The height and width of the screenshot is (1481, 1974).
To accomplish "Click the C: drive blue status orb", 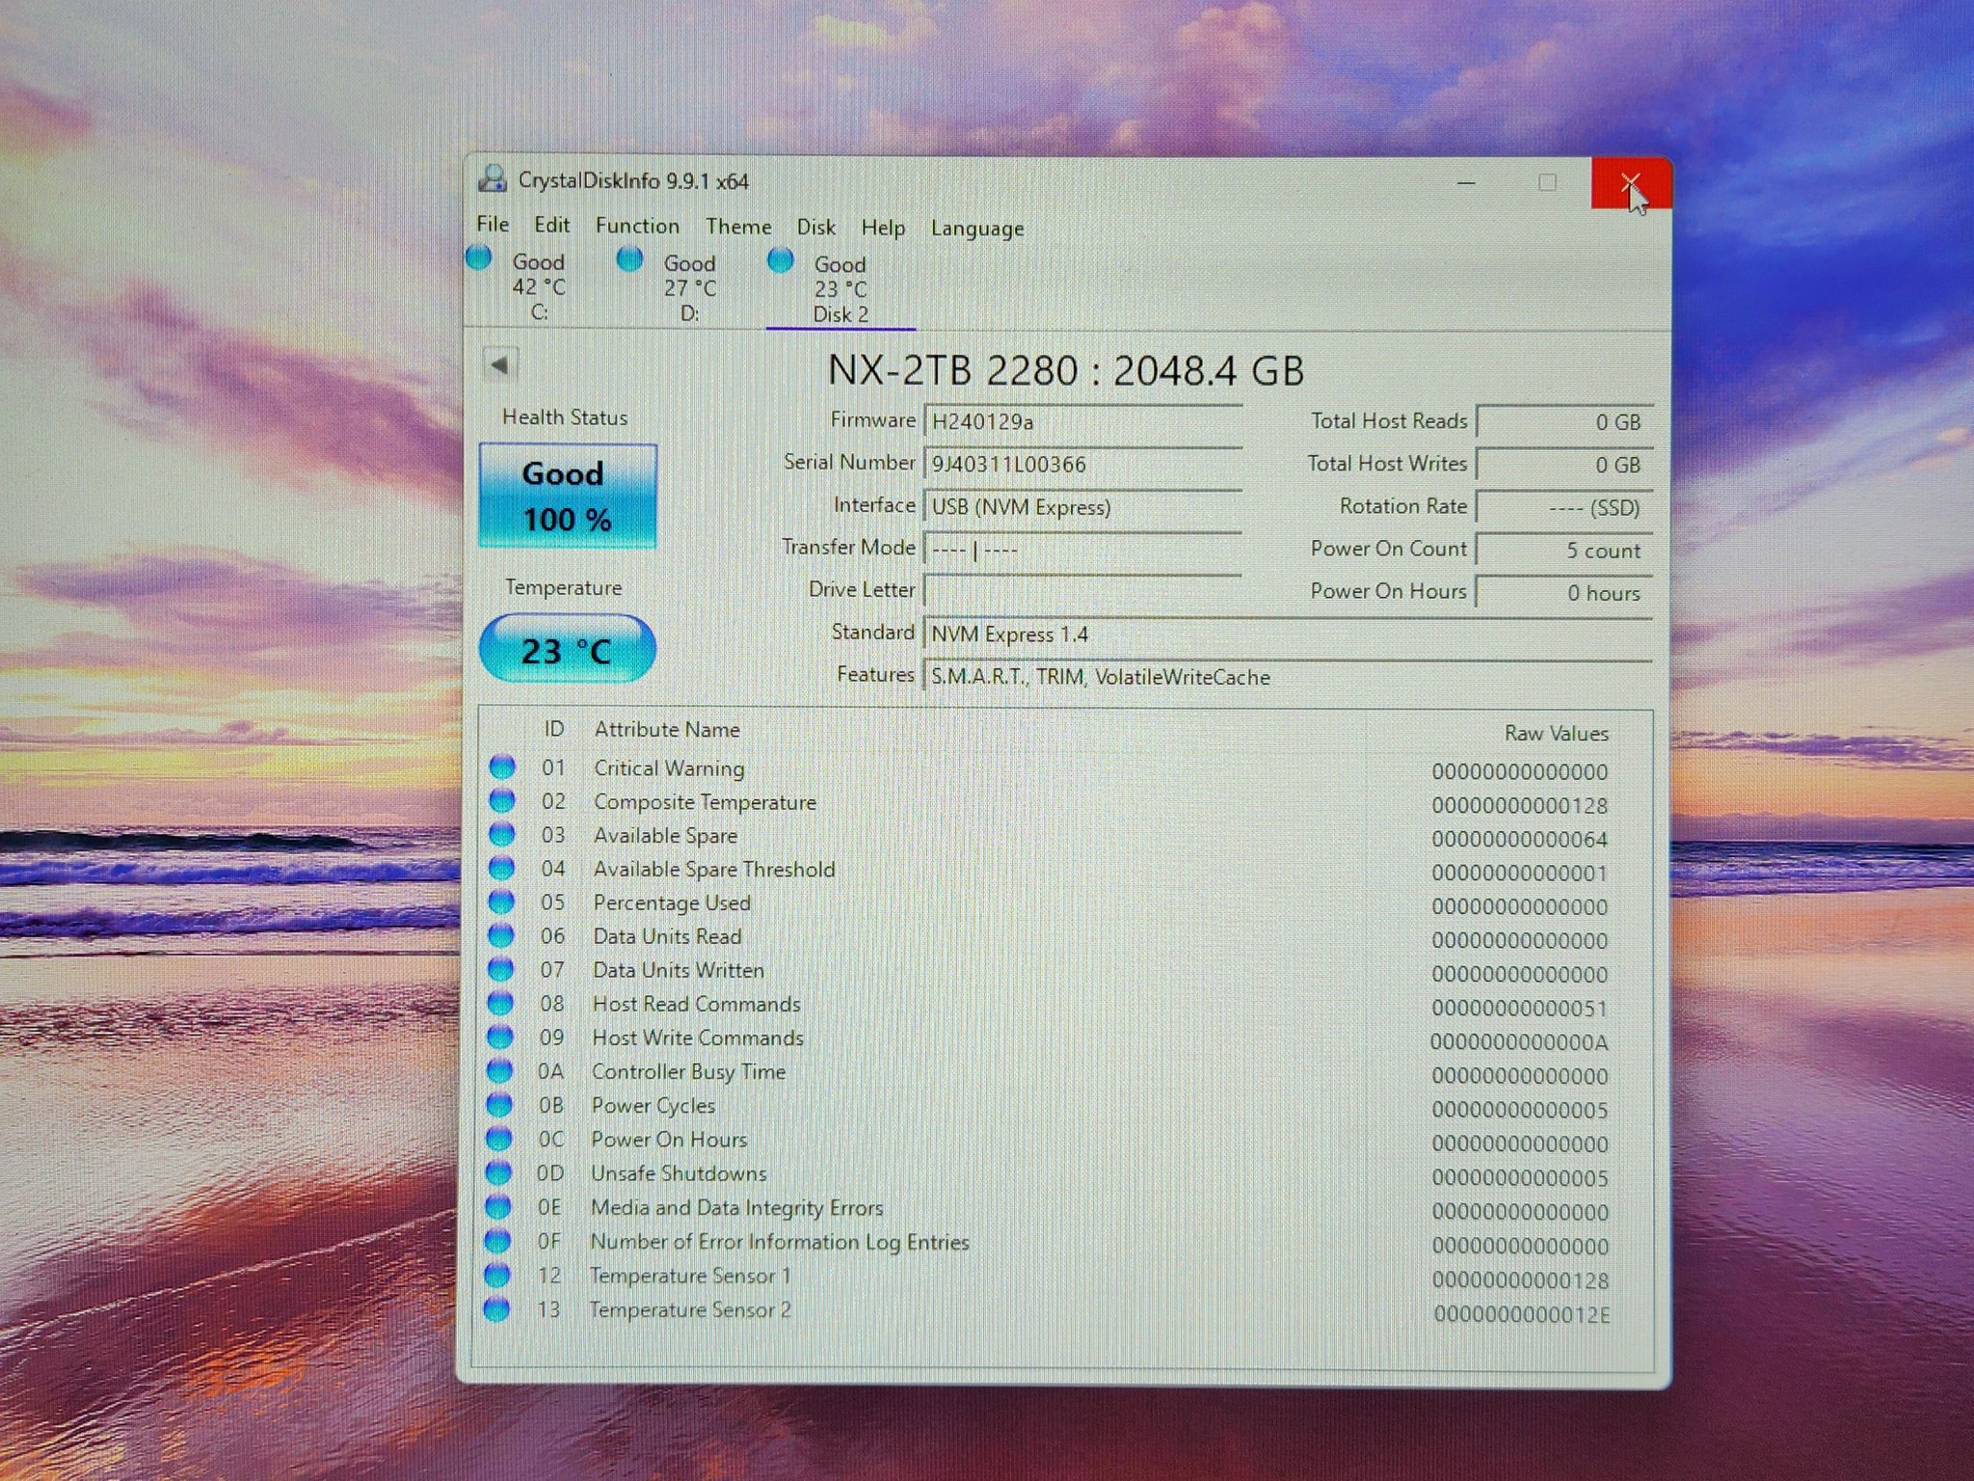I will click(479, 258).
